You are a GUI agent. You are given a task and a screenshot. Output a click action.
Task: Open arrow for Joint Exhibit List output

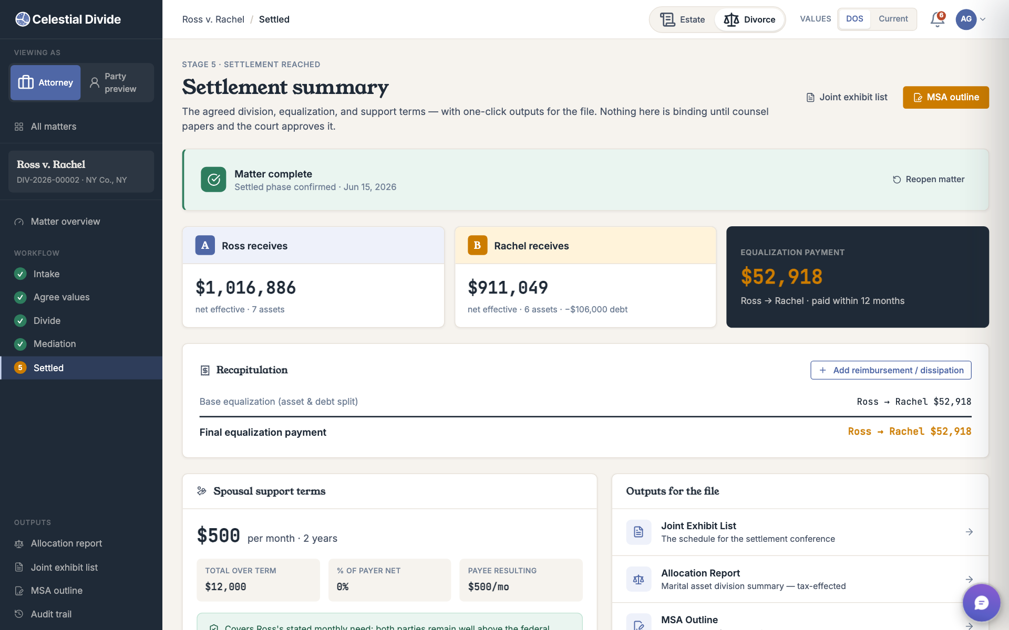(969, 532)
